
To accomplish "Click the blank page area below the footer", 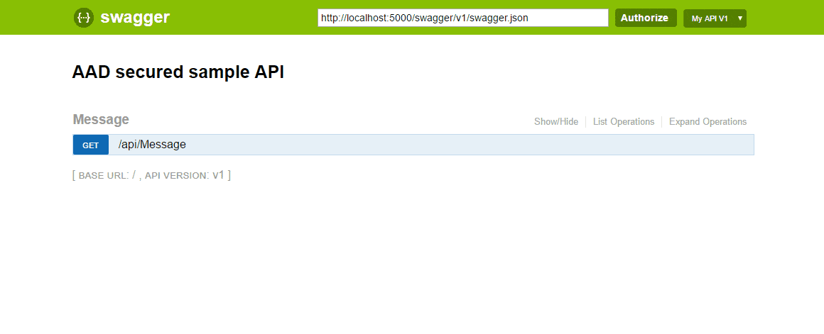I will coord(412,262).
